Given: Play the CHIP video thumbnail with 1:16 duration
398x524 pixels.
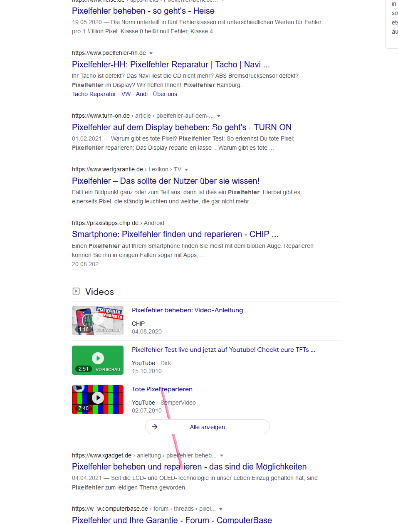Looking at the screenshot, I should tap(98, 321).
